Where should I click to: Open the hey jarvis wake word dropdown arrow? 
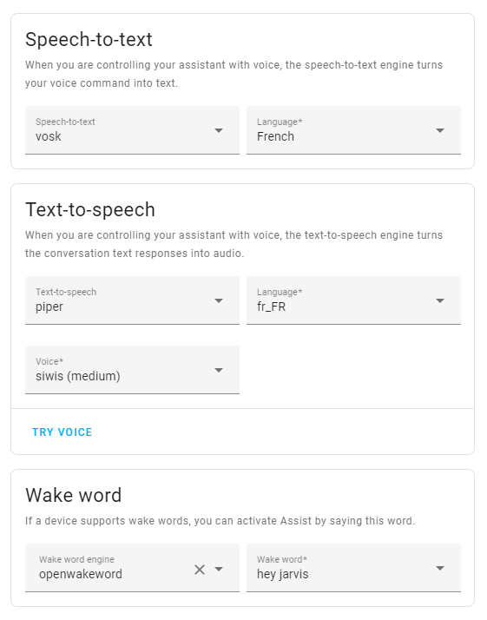(440, 568)
